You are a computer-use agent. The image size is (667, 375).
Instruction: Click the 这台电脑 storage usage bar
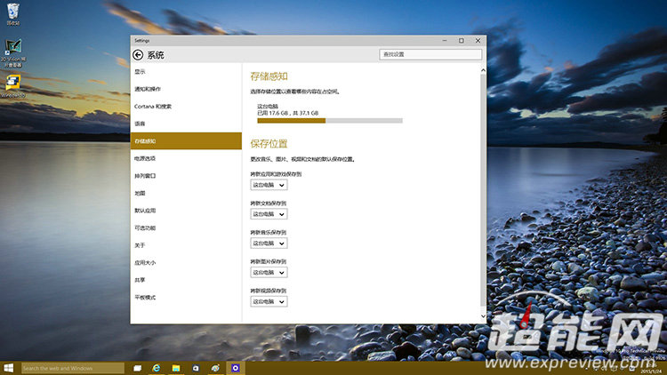pos(329,120)
